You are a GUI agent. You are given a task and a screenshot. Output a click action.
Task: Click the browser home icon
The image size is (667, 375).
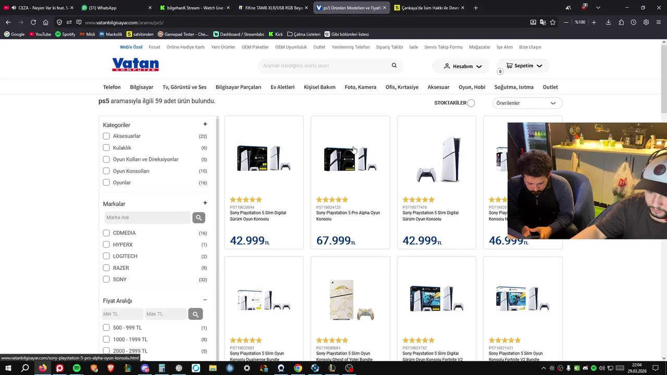click(46, 22)
